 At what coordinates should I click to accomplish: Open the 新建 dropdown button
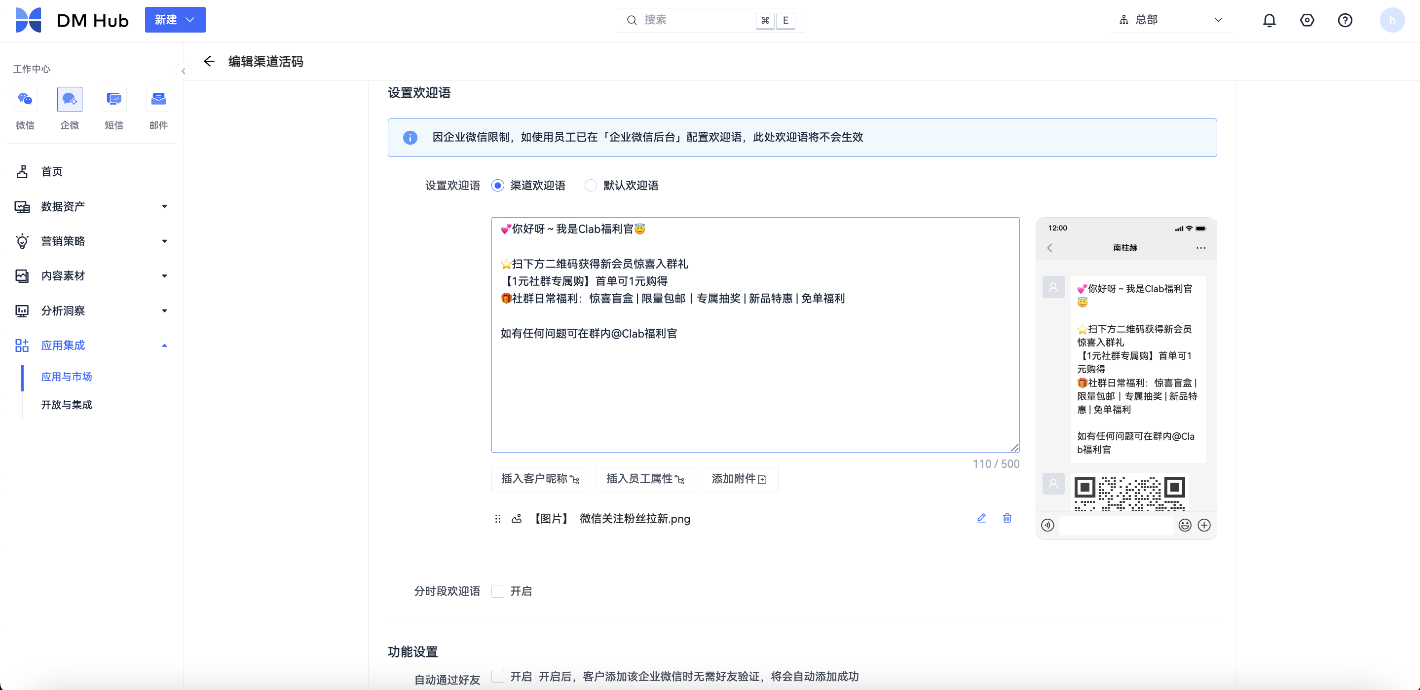coord(175,20)
